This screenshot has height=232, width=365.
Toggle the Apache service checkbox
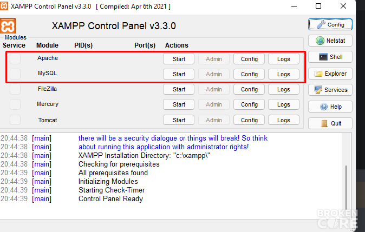(15, 58)
